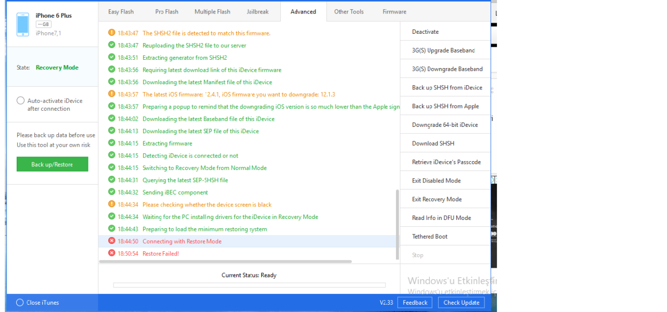Click Downgrade 64-bit iDevice

(444, 125)
